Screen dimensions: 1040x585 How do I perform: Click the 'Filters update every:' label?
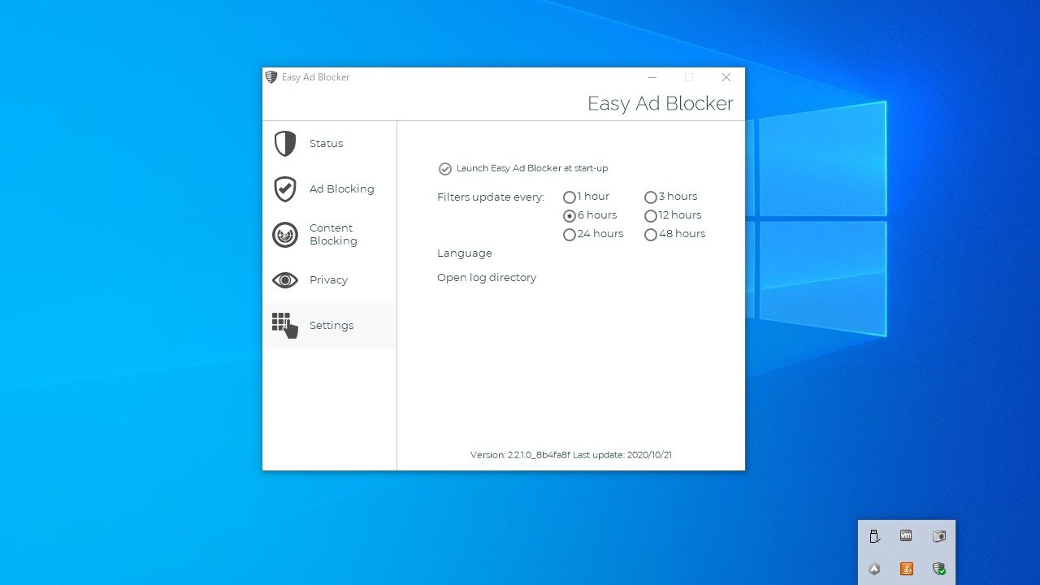click(491, 197)
